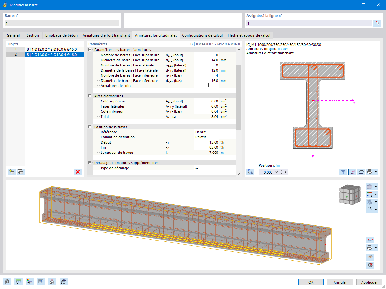Switch to the Général tab
This screenshot has width=386, height=289.
pos(13,35)
